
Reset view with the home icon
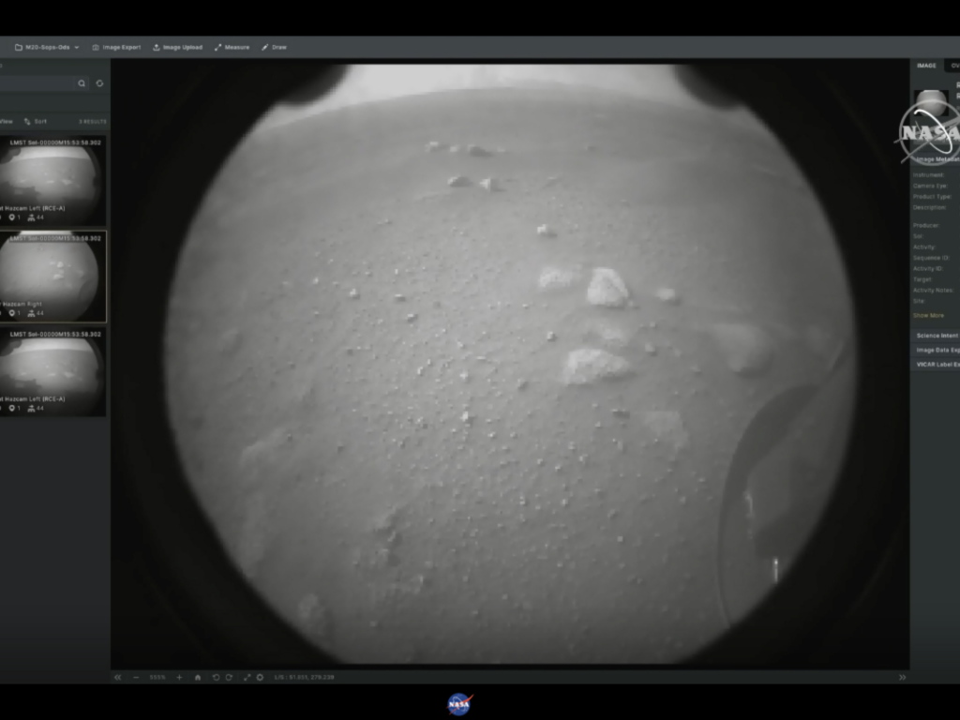197,677
